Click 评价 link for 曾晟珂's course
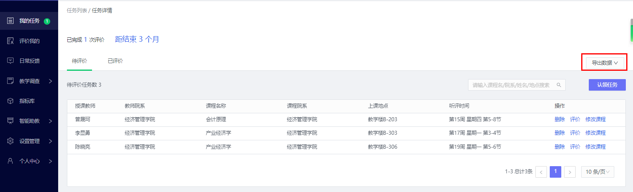The image size is (633, 192). point(575,119)
